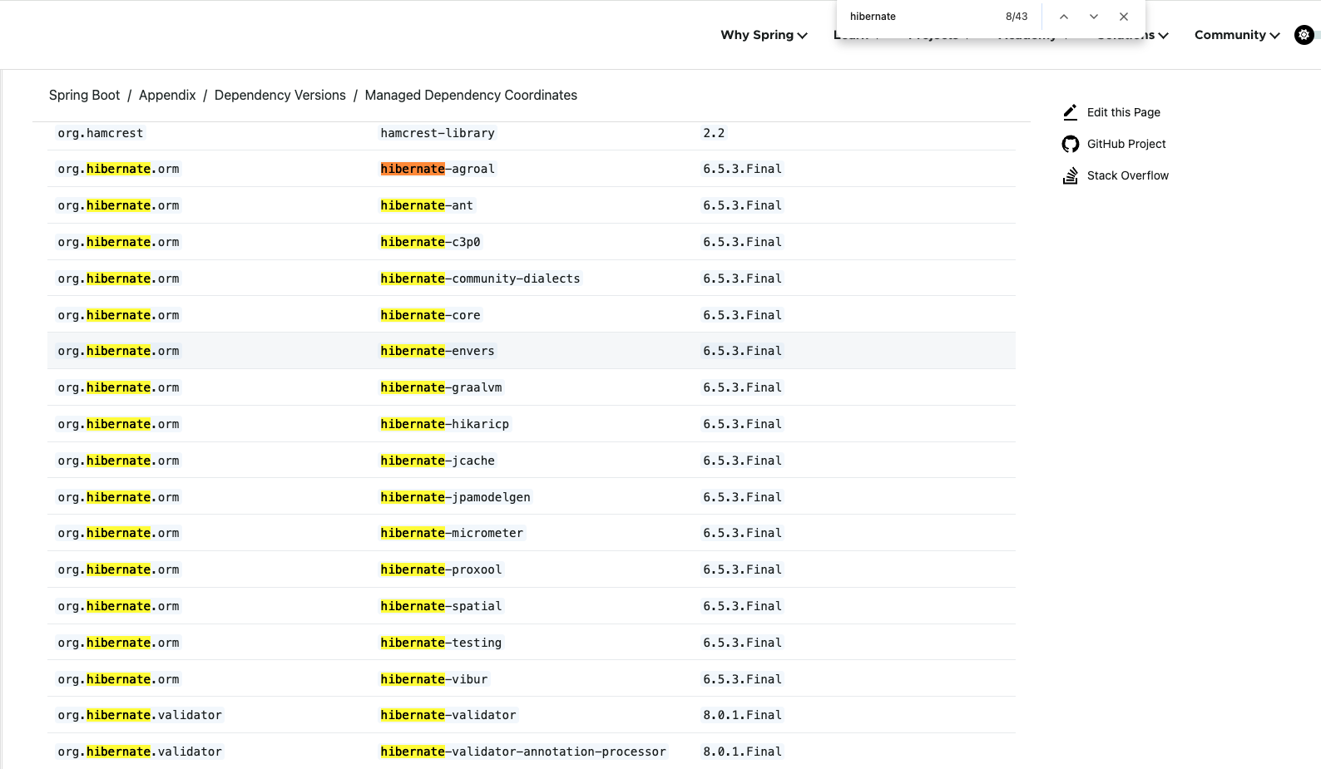
Task: Click the hibernate-proxool artifact cell
Action: coord(441,569)
